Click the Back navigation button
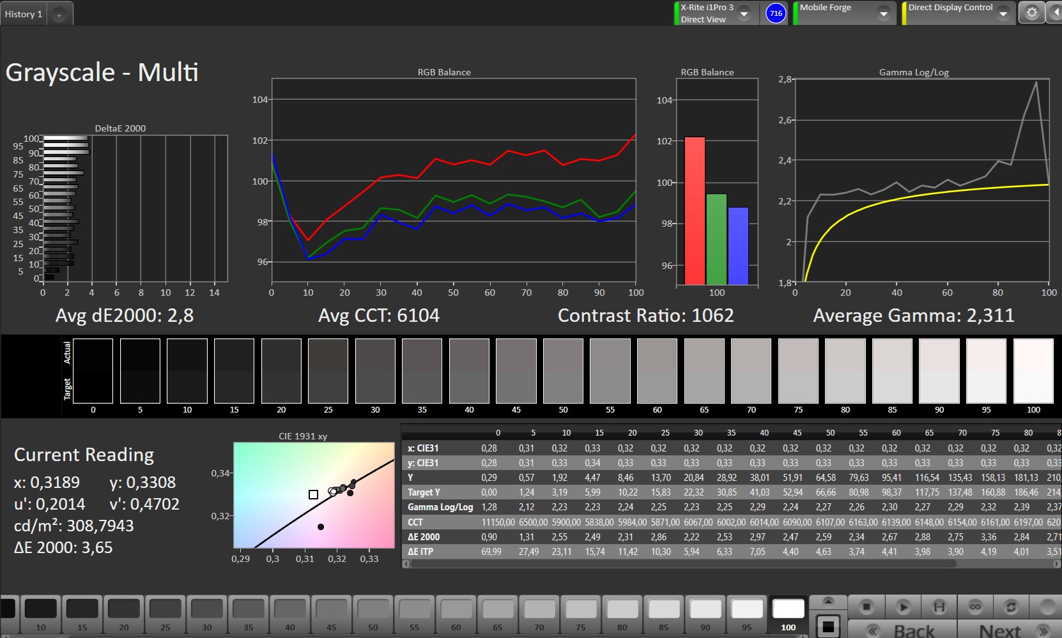 tap(902, 630)
